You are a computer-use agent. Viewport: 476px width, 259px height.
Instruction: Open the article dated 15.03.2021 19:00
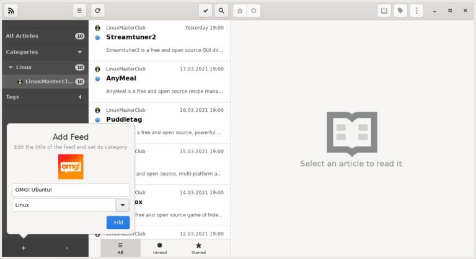pos(182,164)
